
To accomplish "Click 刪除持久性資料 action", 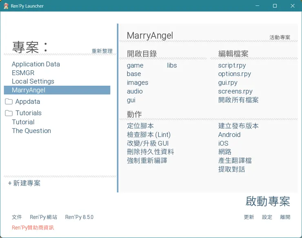I will click(151, 152).
